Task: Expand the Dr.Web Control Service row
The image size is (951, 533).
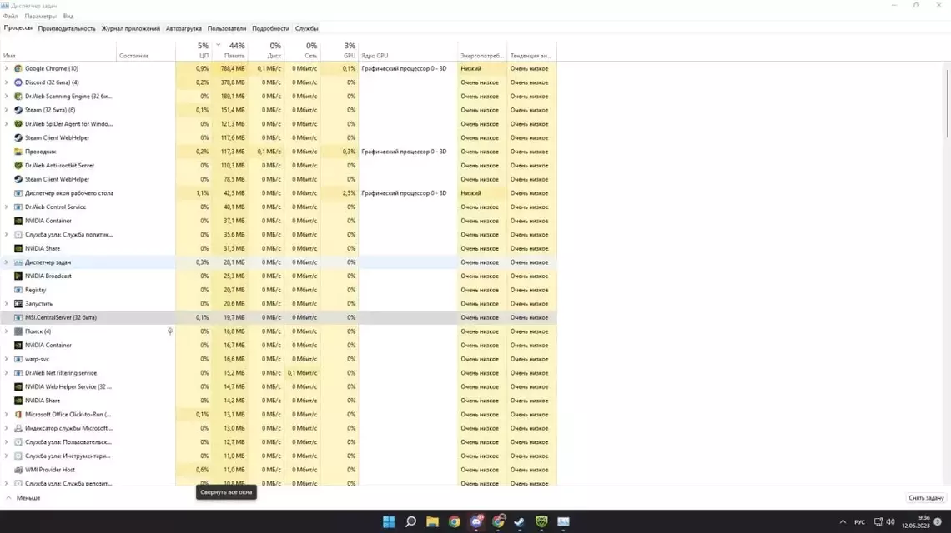Action: (6, 207)
